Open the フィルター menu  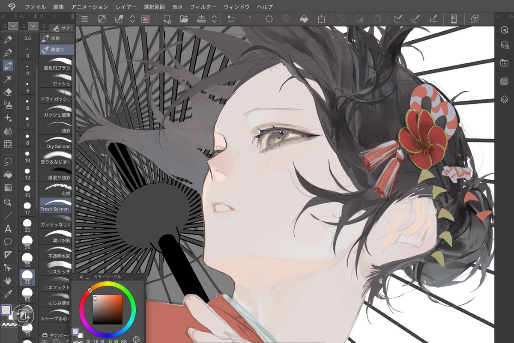click(203, 7)
